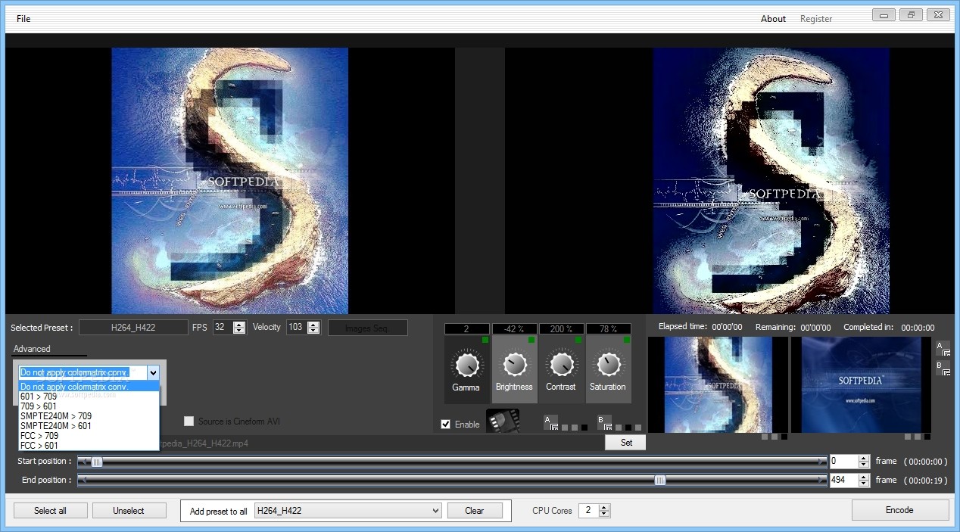960x532 pixels.
Task: Open the About menu item
Action: coord(773,19)
